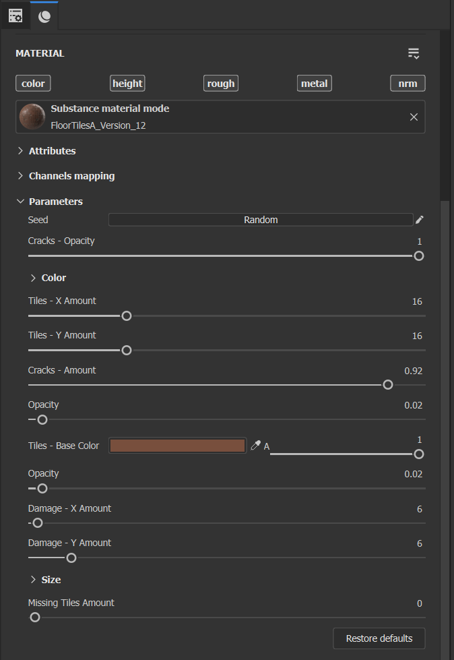Toggle the color channel
The width and height of the screenshot is (454, 660).
(33, 84)
